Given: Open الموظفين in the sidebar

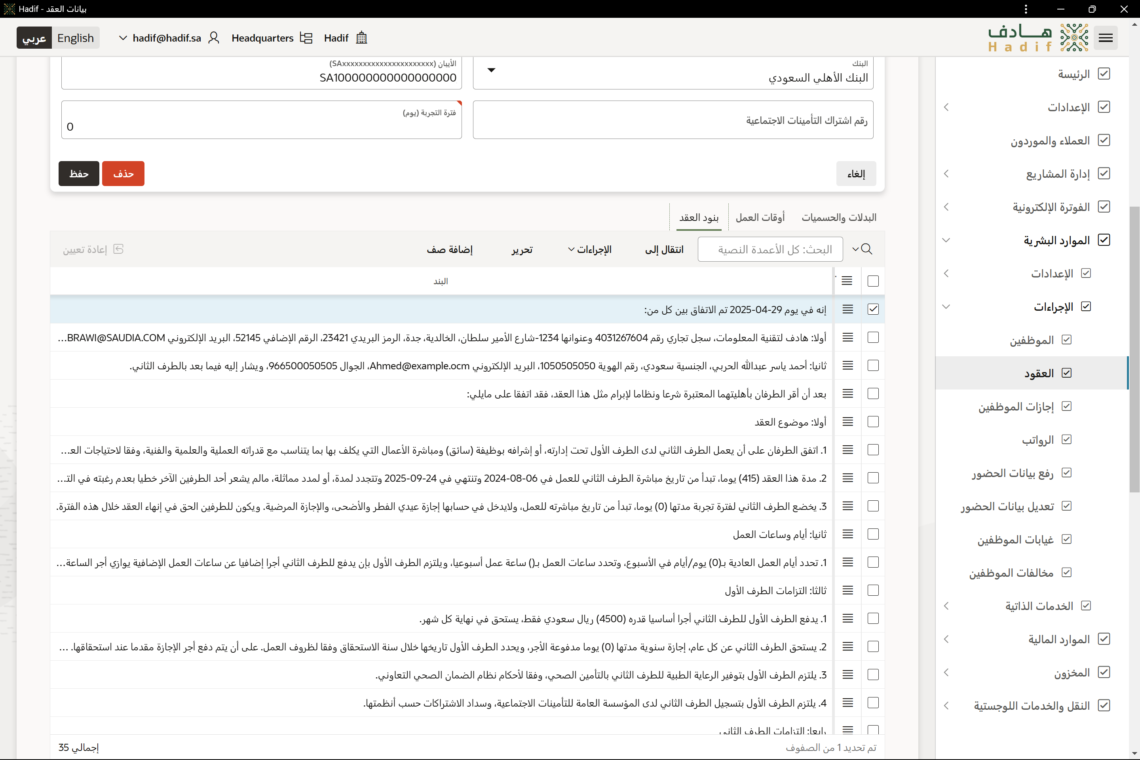Looking at the screenshot, I should coord(1032,340).
